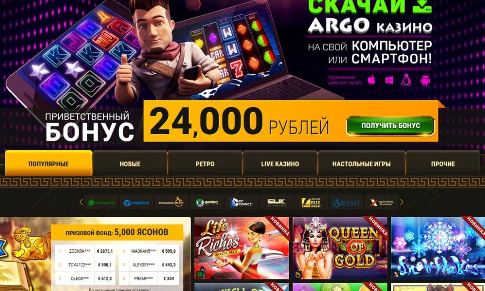
Task: Select the Microgaming provider logo
Action: (101, 203)
